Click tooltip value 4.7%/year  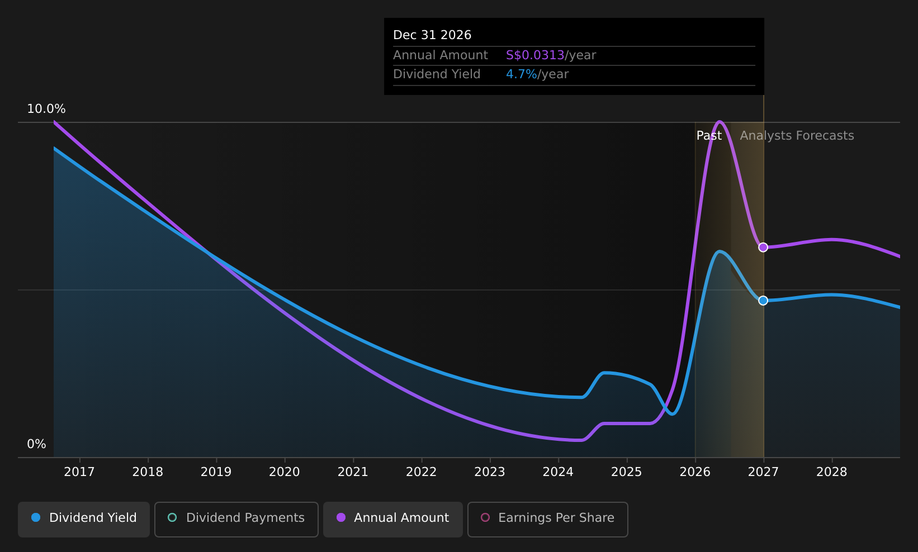tap(537, 74)
